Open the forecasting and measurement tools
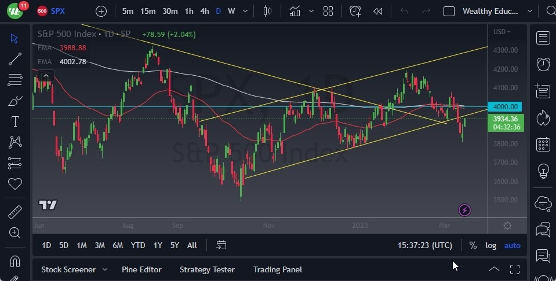This screenshot has width=556, height=281. [x=15, y=163]
